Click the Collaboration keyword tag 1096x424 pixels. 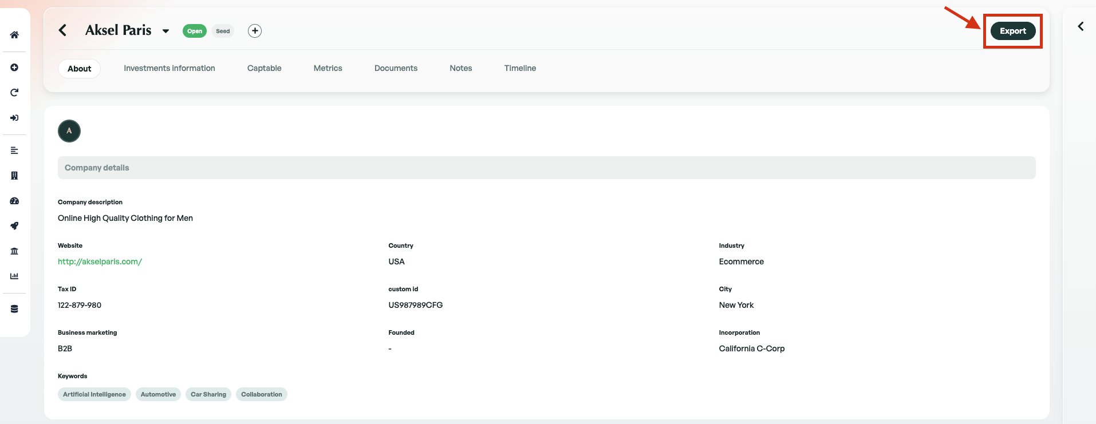262,394
